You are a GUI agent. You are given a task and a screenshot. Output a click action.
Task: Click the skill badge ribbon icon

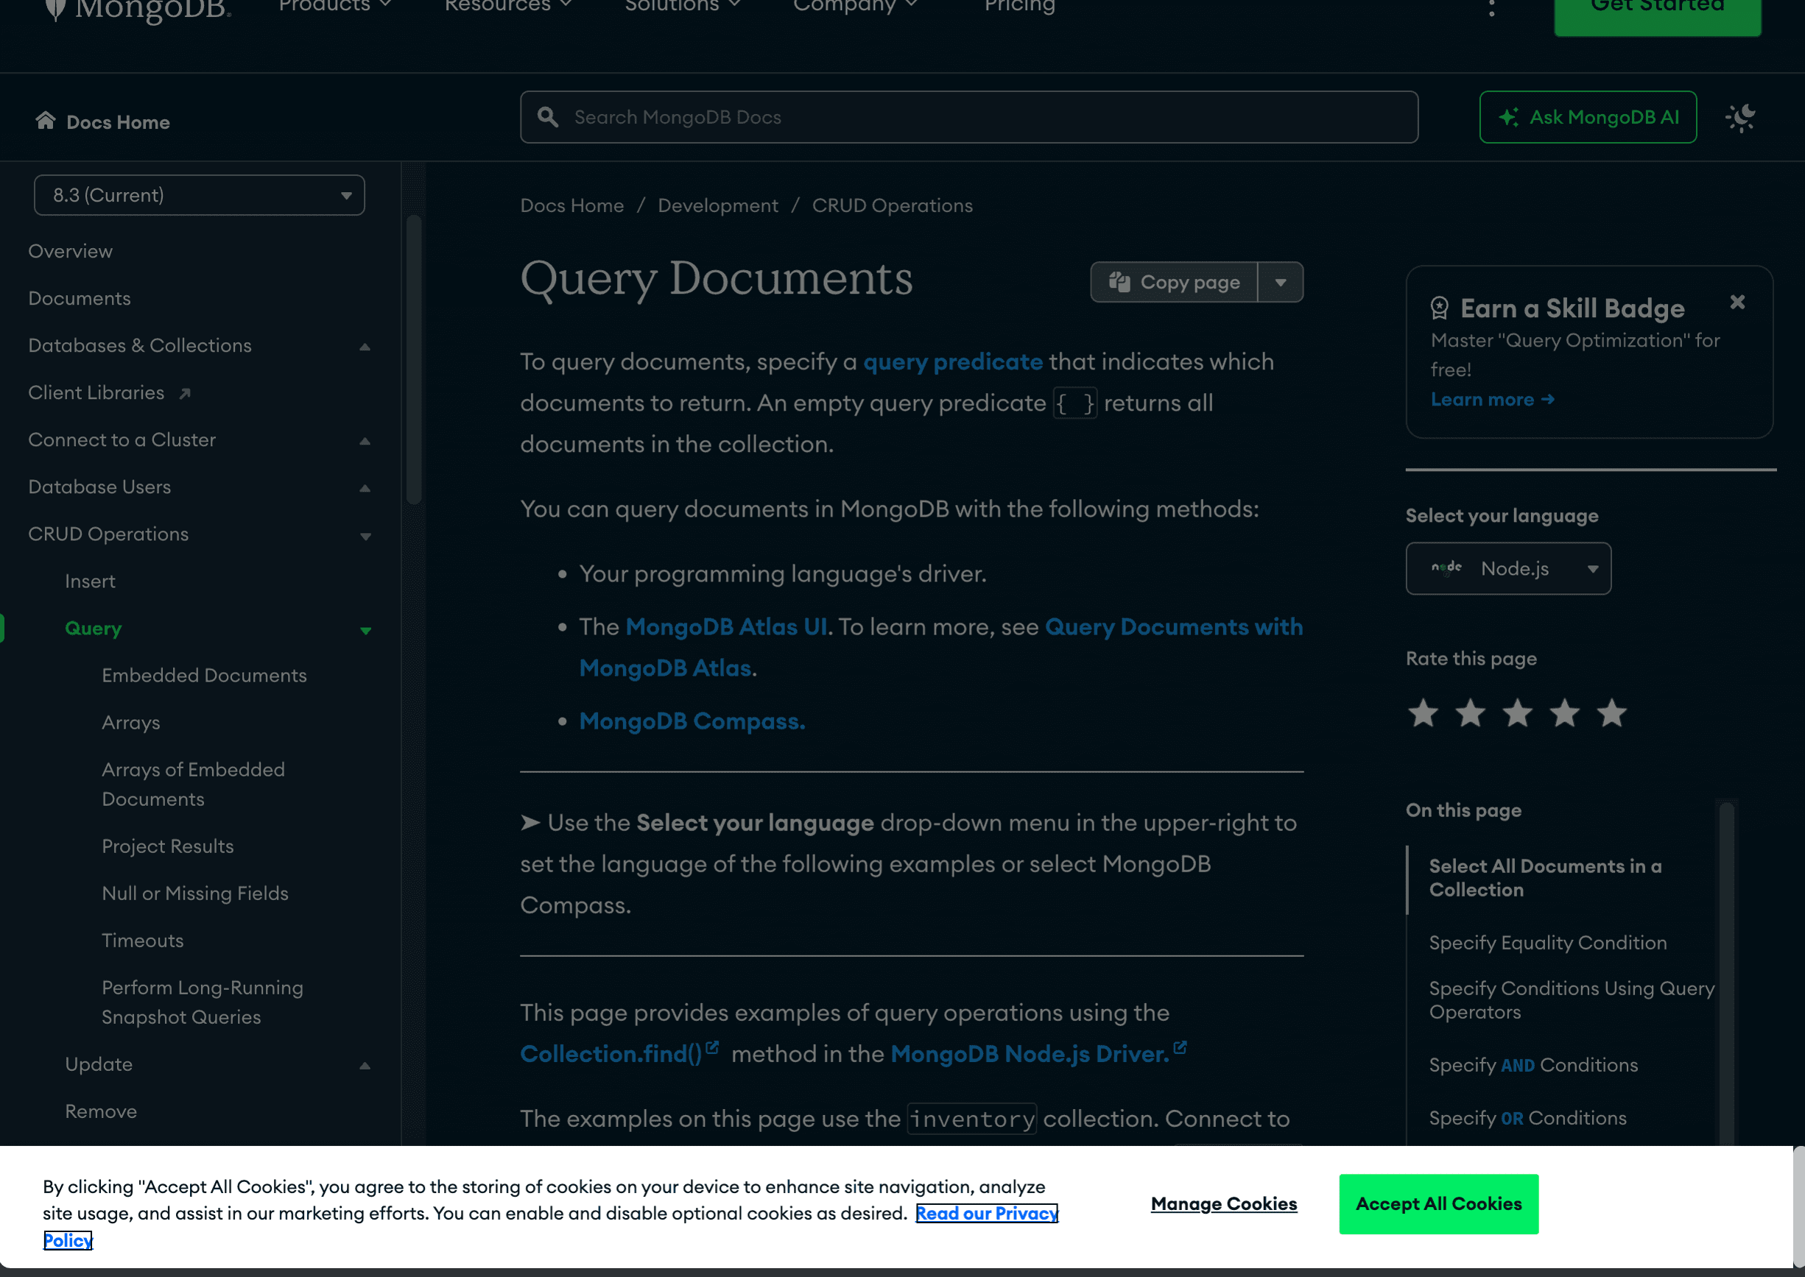pos(1439,308)
